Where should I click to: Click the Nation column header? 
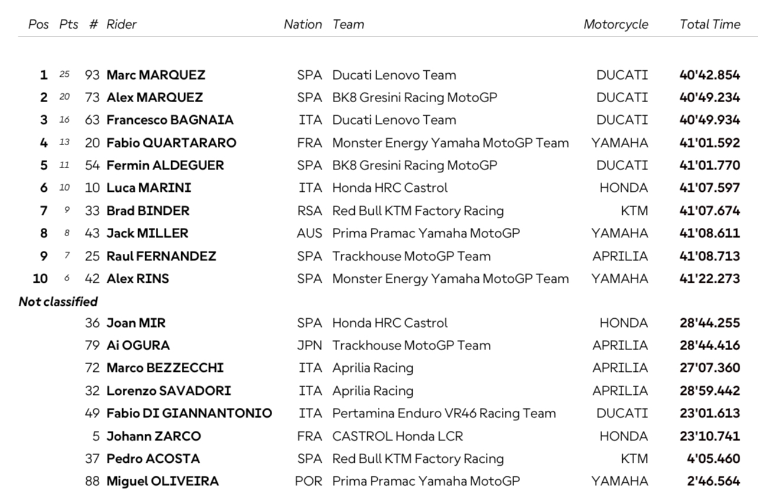click(x=303, y=24)
